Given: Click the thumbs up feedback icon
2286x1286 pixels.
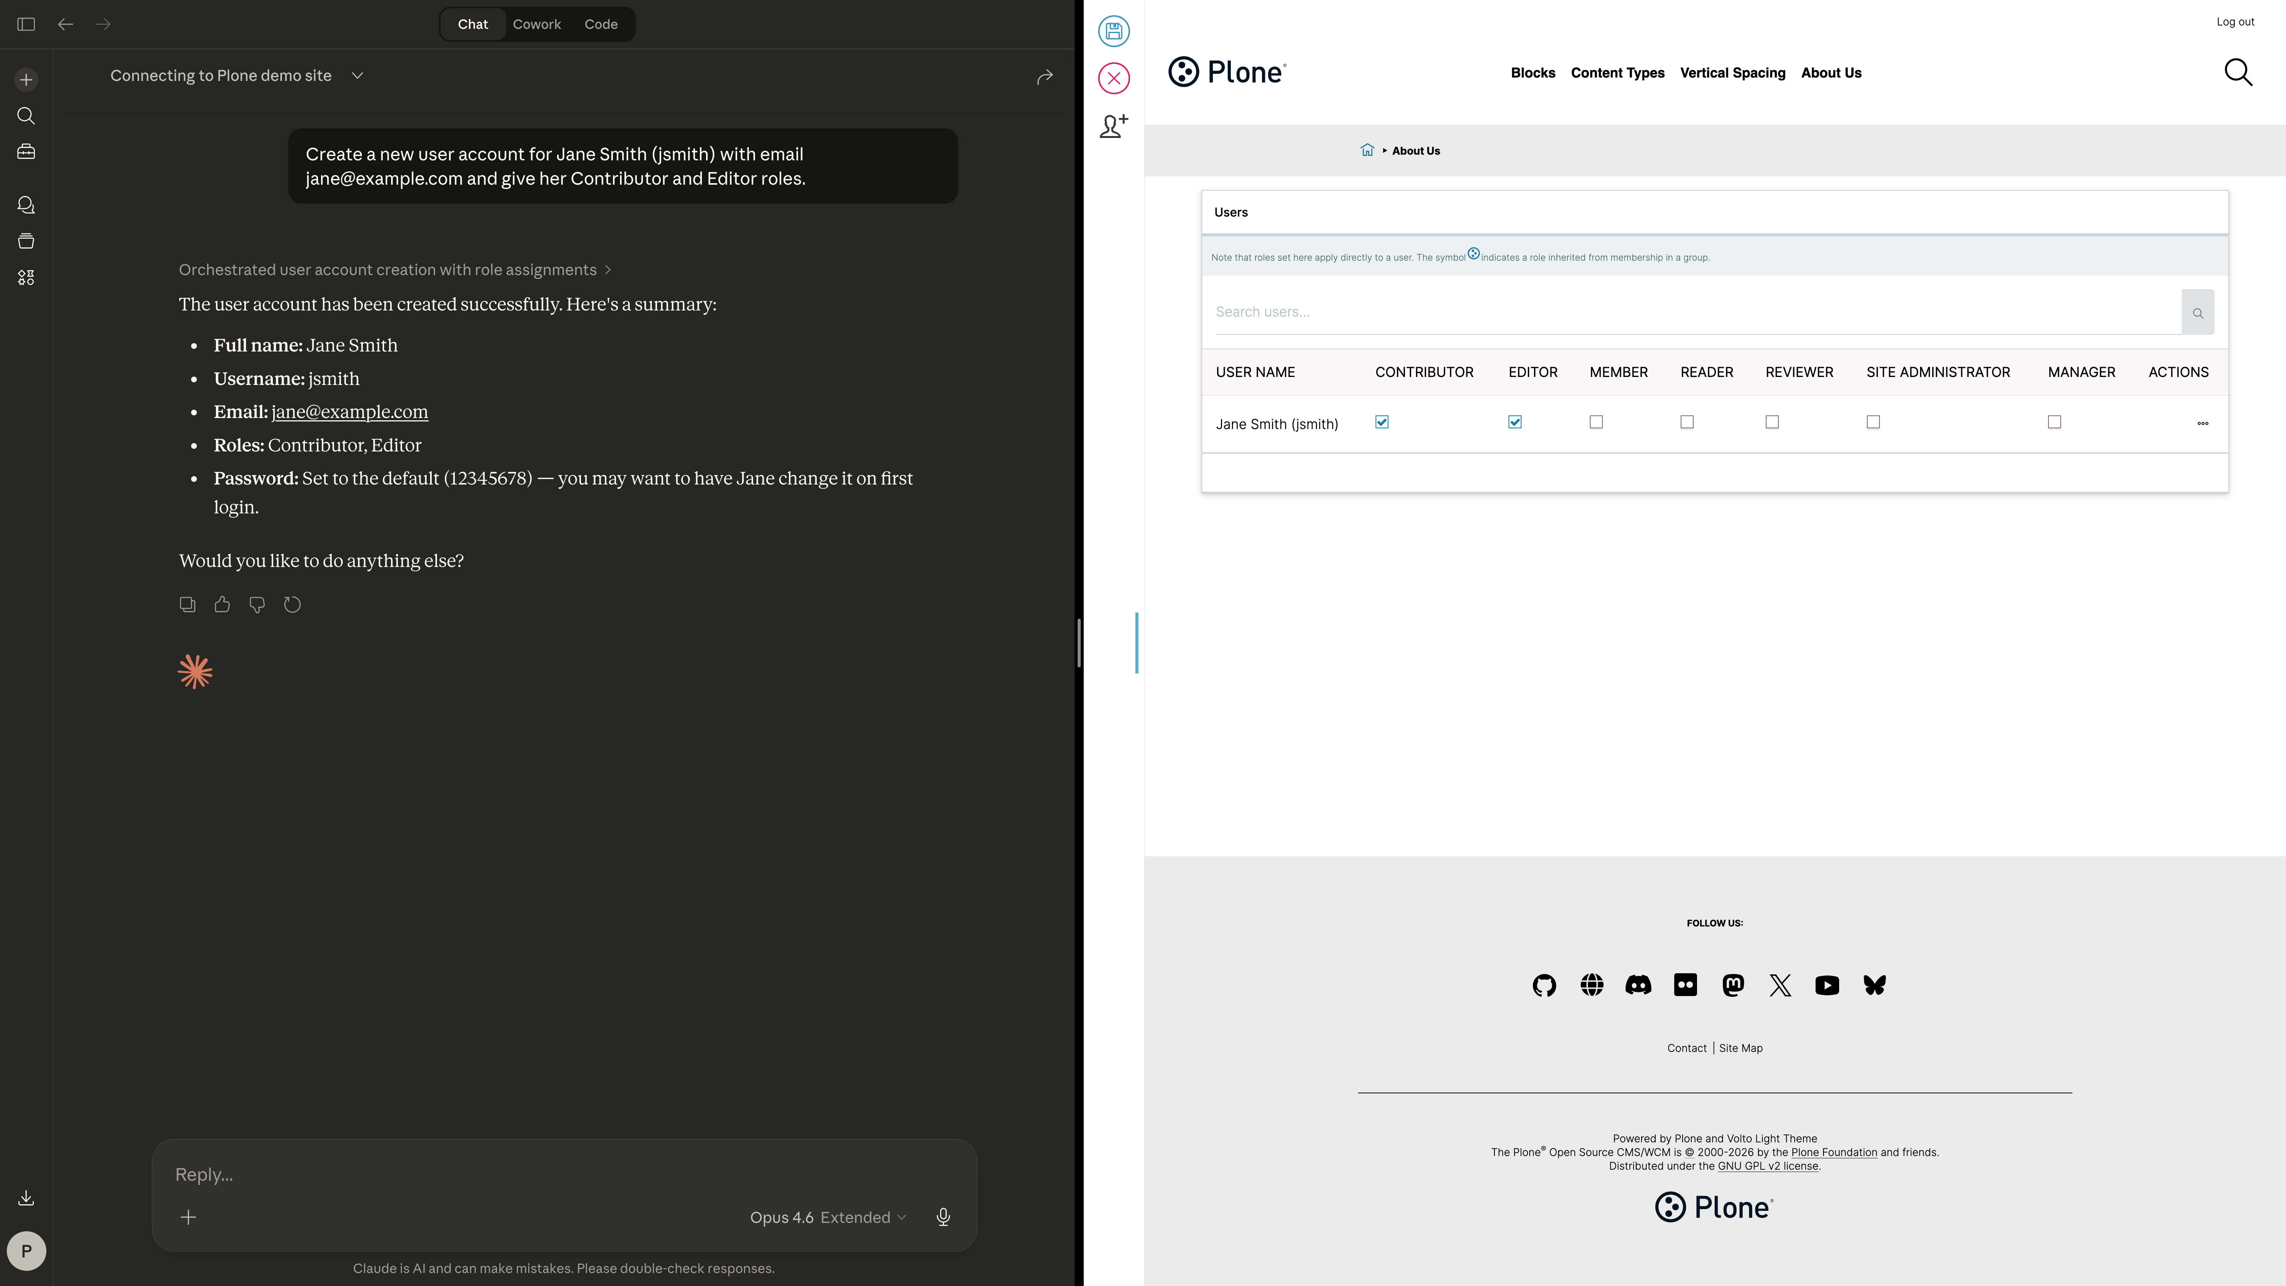Looking at the screenshot, I should click(222, 604).
